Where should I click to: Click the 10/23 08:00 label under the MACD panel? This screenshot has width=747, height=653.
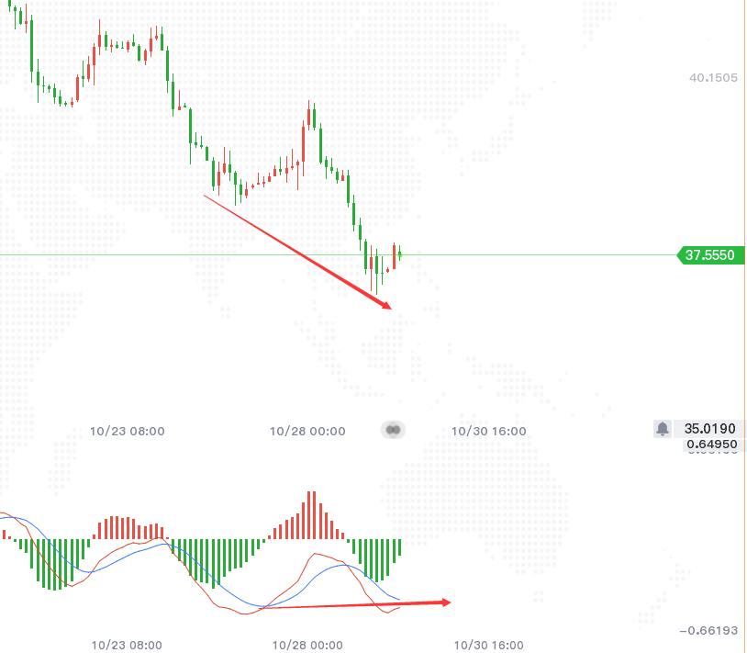[x=127, y=646]
